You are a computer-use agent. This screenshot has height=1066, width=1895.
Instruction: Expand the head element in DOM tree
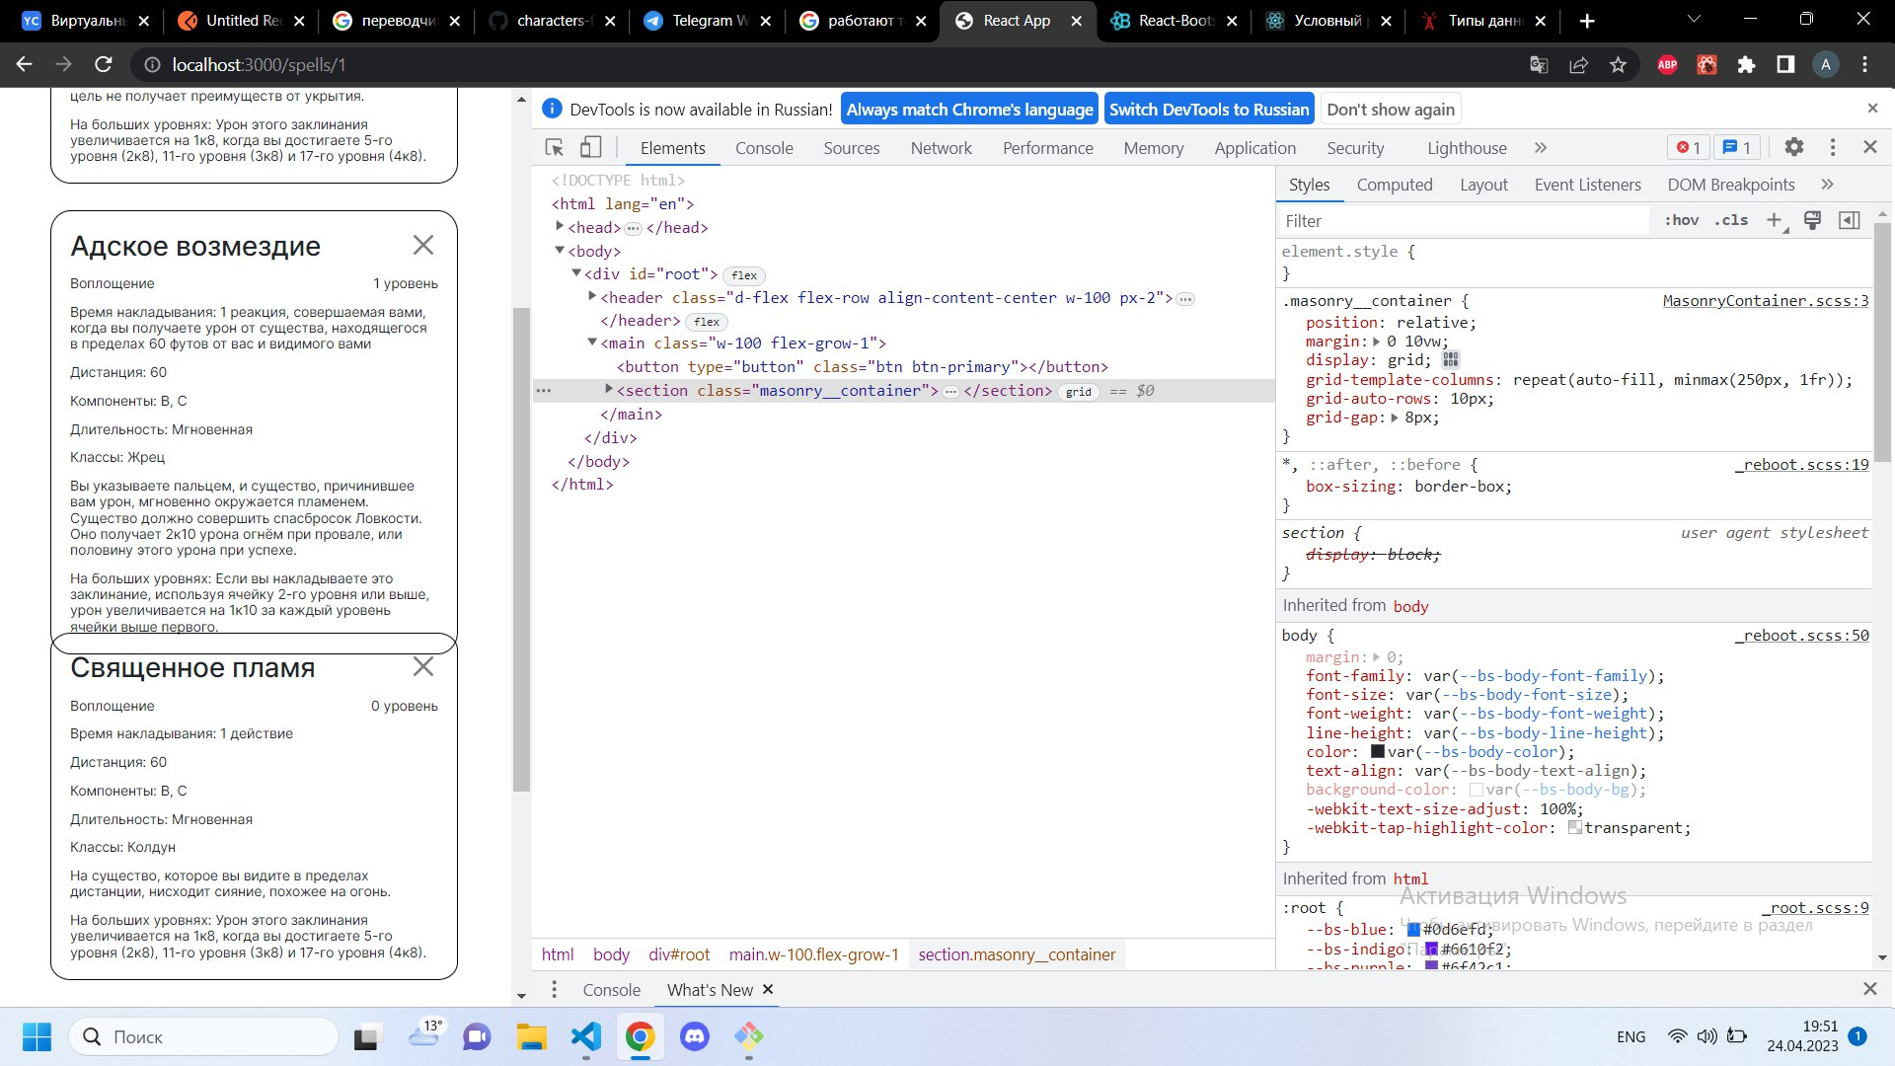560,227
